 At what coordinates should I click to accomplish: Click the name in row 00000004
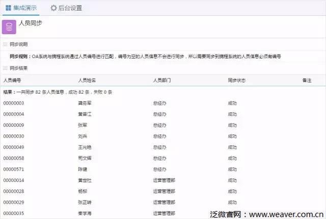pyautogui.click(x=85, y=114)
